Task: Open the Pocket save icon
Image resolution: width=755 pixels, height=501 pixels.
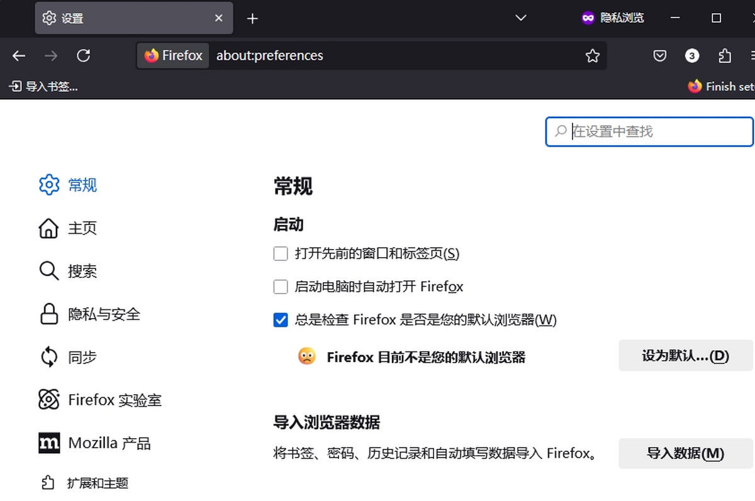Action: (659, 56)
